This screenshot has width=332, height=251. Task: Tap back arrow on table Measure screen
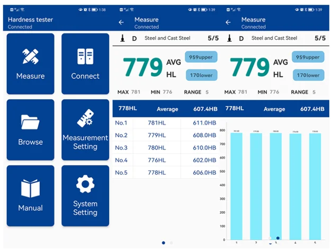(121, 22)
